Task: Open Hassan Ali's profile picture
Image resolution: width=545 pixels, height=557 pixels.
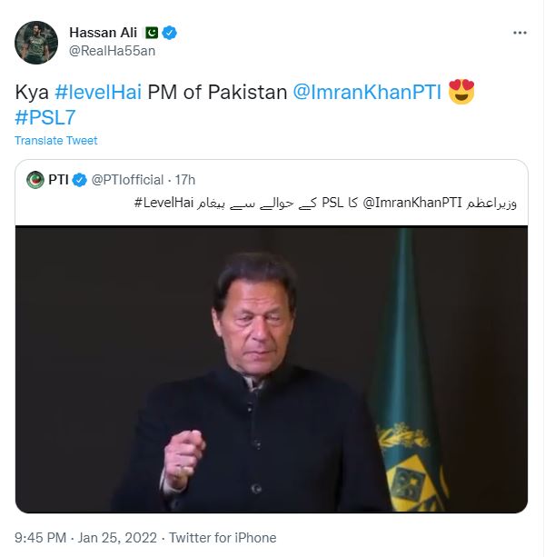Action: [36, 43]
